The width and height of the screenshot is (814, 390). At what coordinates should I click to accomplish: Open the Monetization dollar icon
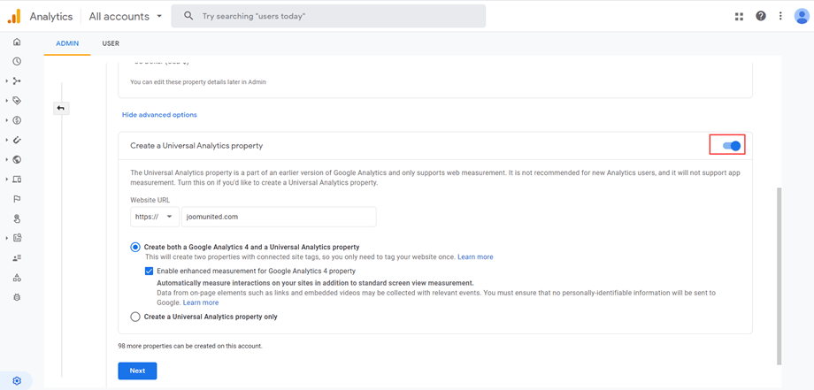pos(17,120)
